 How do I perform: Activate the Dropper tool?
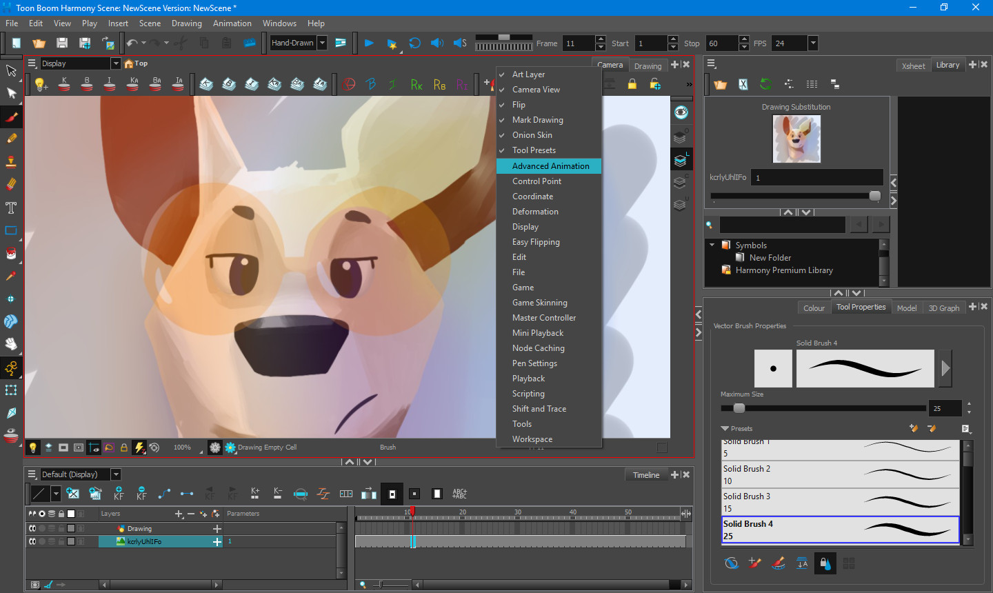(x=11, y=276)
